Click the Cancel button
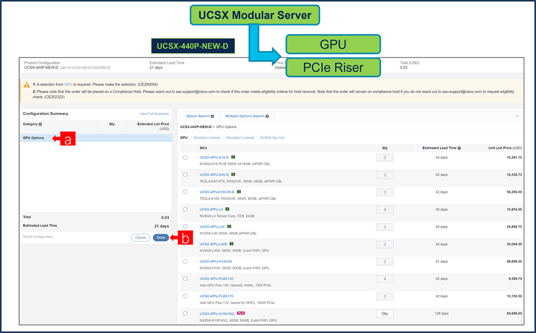This screenshot has width=536, height=333. (140, 238)
